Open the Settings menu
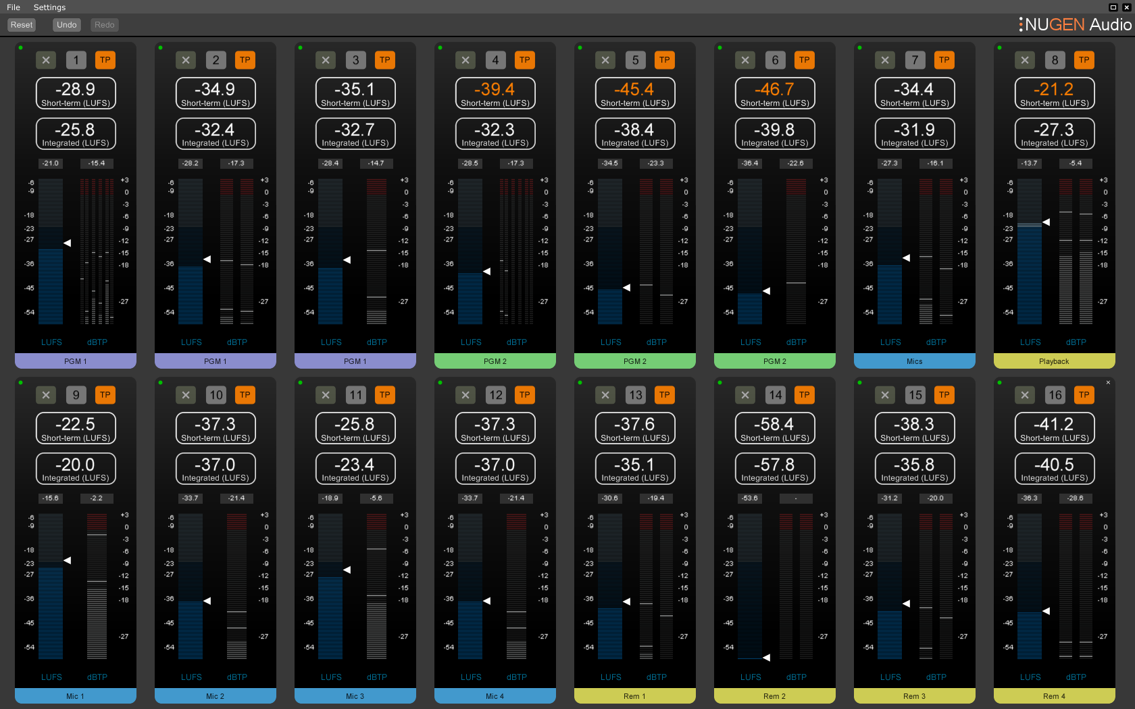Viewport: 1135px width, 709px height. coord(49,7)
